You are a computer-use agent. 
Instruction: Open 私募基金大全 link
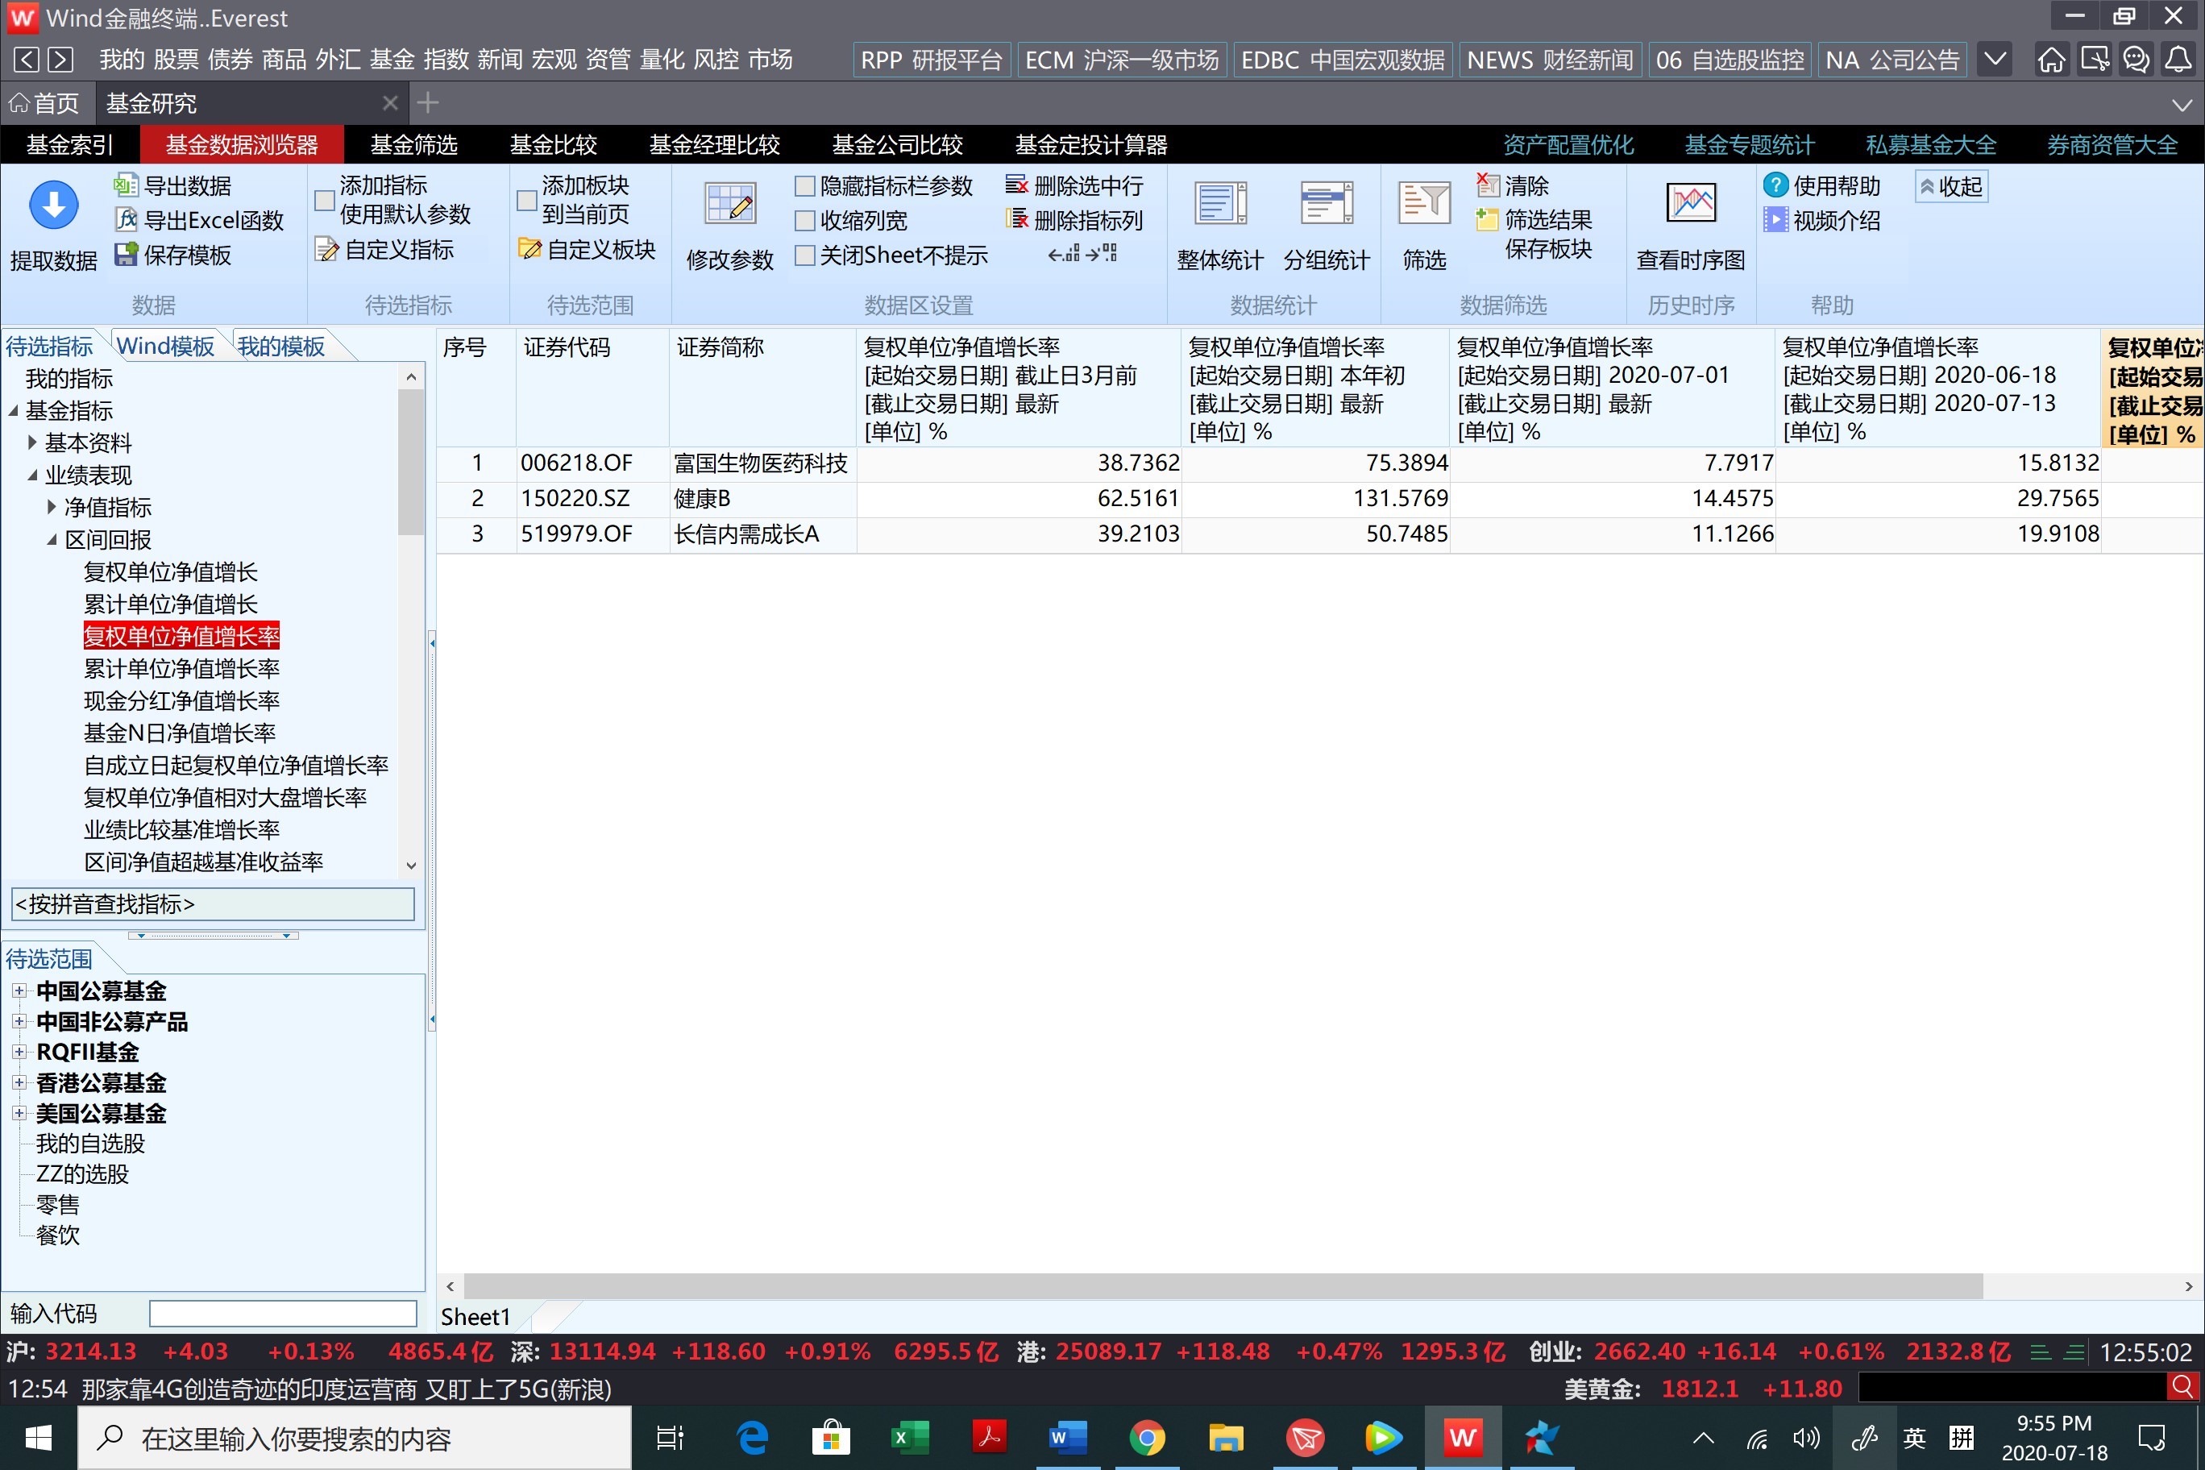click(1930, 145)
